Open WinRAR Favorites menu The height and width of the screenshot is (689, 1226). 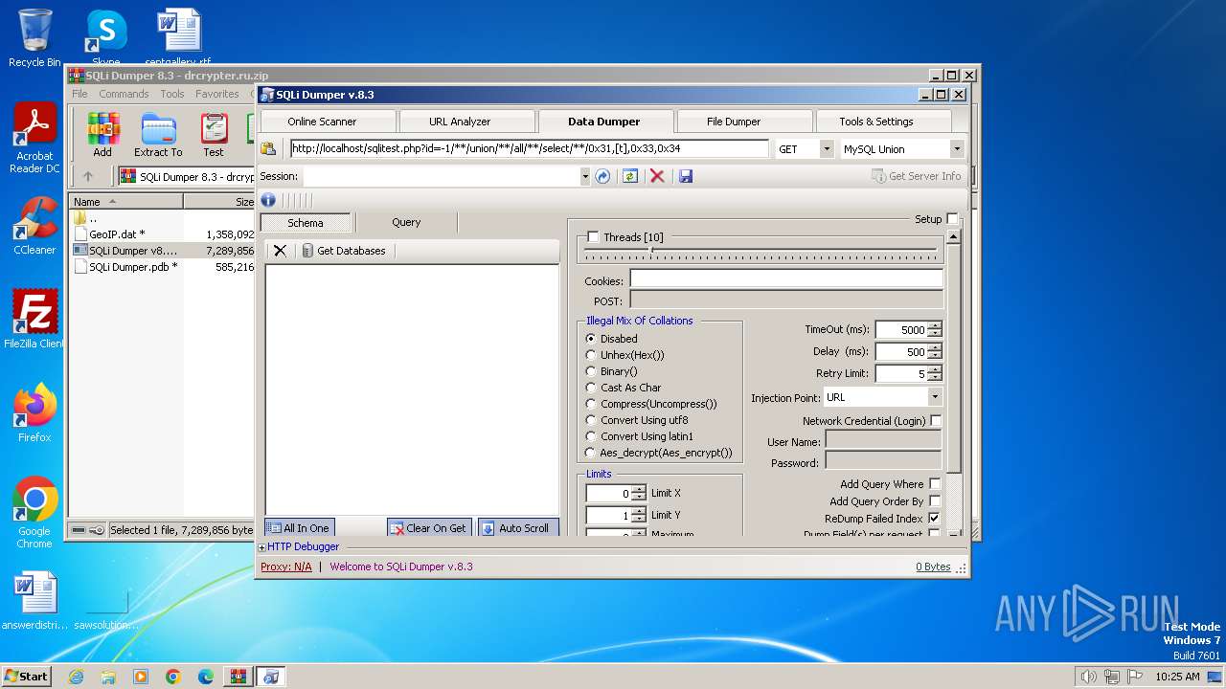(217, 94)
